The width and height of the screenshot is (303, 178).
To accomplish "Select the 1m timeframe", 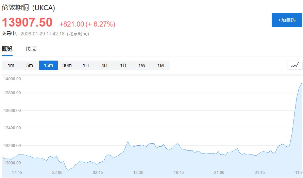I will [x=11, y=65].
